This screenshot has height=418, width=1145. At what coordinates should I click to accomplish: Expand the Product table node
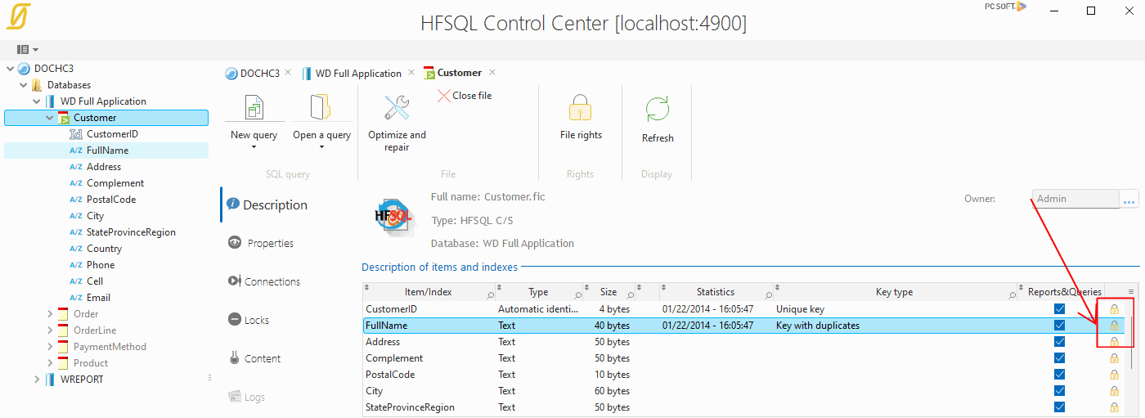point(50,363)
